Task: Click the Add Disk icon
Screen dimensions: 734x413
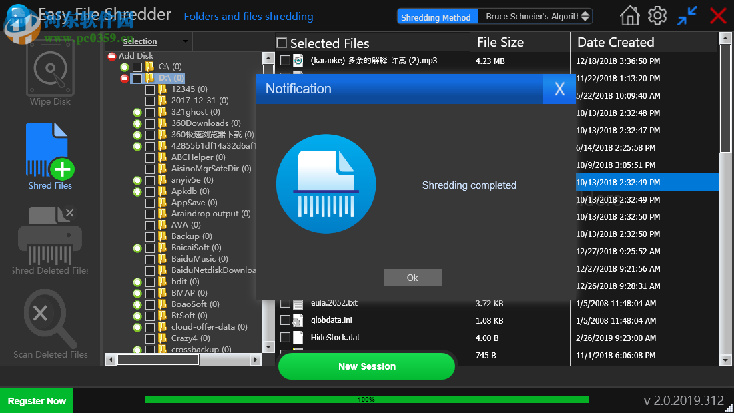Action: (111, 57)
